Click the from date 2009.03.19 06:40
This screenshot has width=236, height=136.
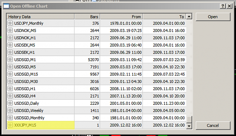click(126, 45)
